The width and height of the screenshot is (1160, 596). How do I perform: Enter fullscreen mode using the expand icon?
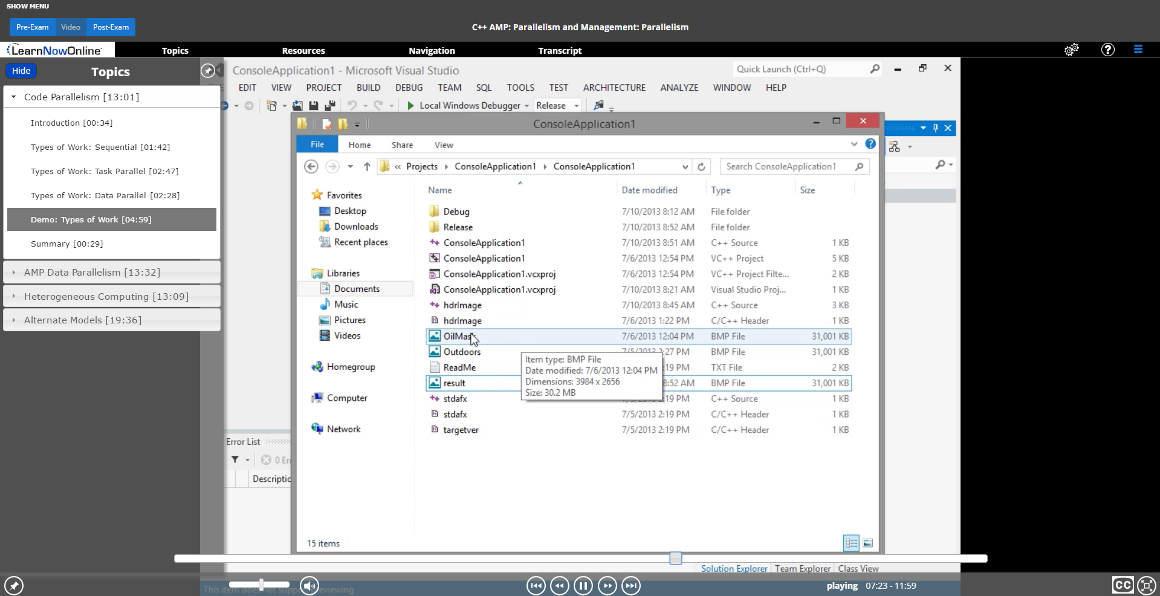pos(1146,585)
